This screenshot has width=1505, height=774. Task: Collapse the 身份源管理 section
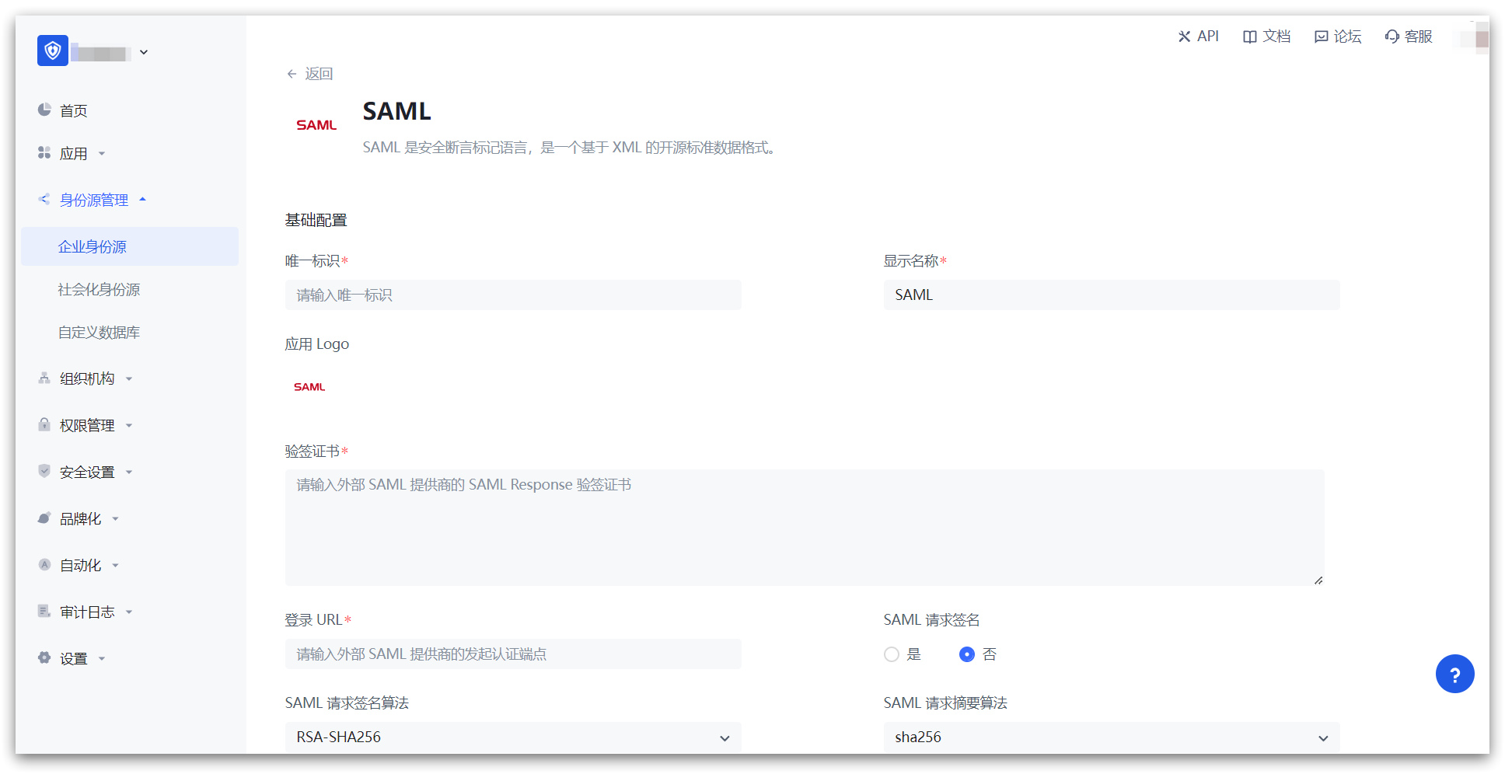pyautogui.click(x=95, y=199)
